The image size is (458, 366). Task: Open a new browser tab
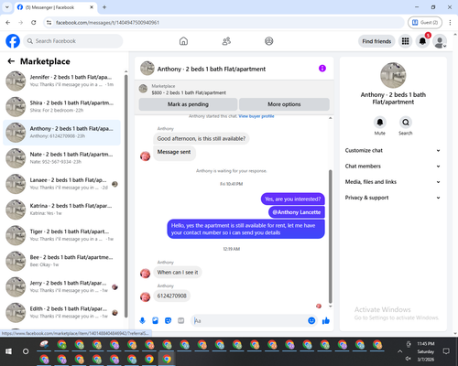(x=104, y=7)
